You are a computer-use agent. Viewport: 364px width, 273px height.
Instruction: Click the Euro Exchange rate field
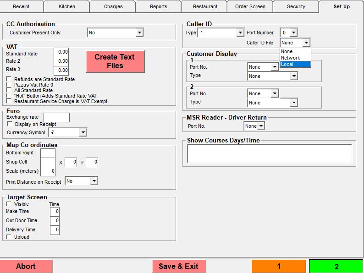pyautogui.click(x=56, y=117)
